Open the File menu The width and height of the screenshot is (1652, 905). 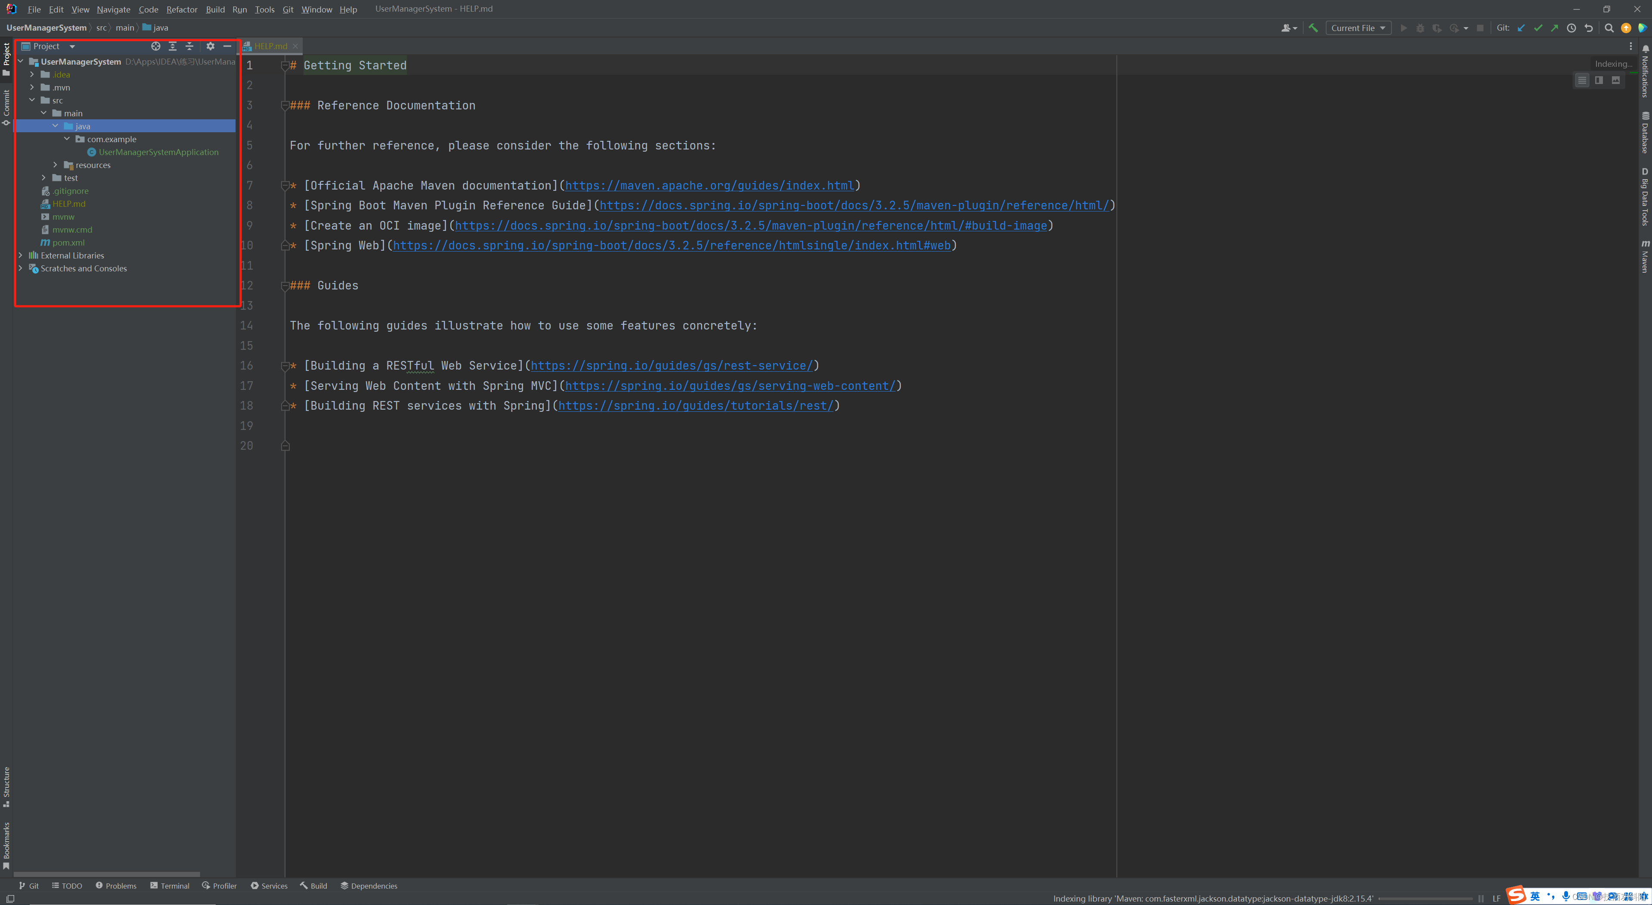click(x=34, y=9)
